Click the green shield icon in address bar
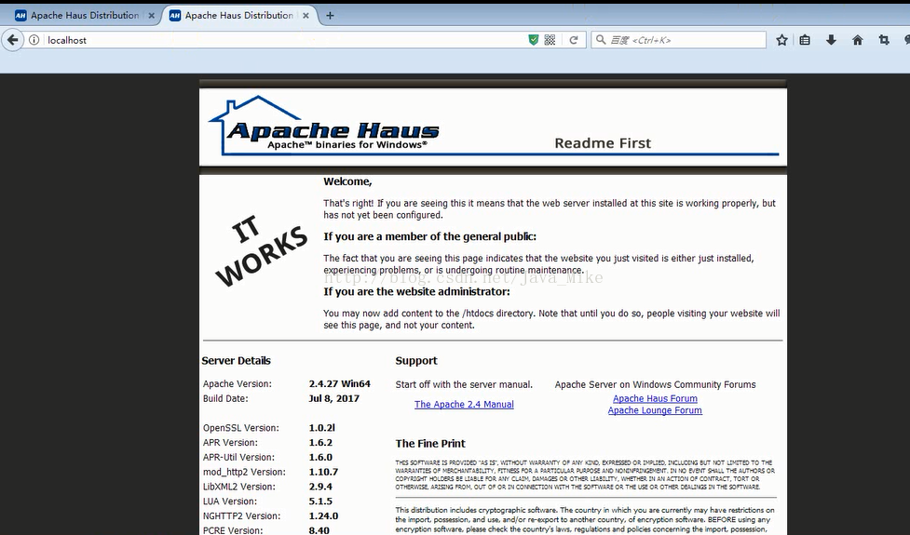This screenshot has height=535, width=910. (x=534, y=40)
